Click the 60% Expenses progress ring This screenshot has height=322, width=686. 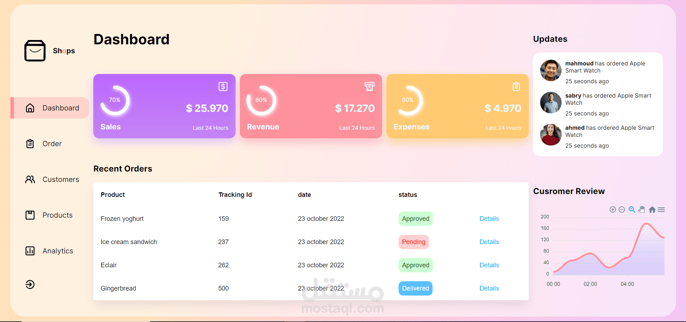(408, 100)
